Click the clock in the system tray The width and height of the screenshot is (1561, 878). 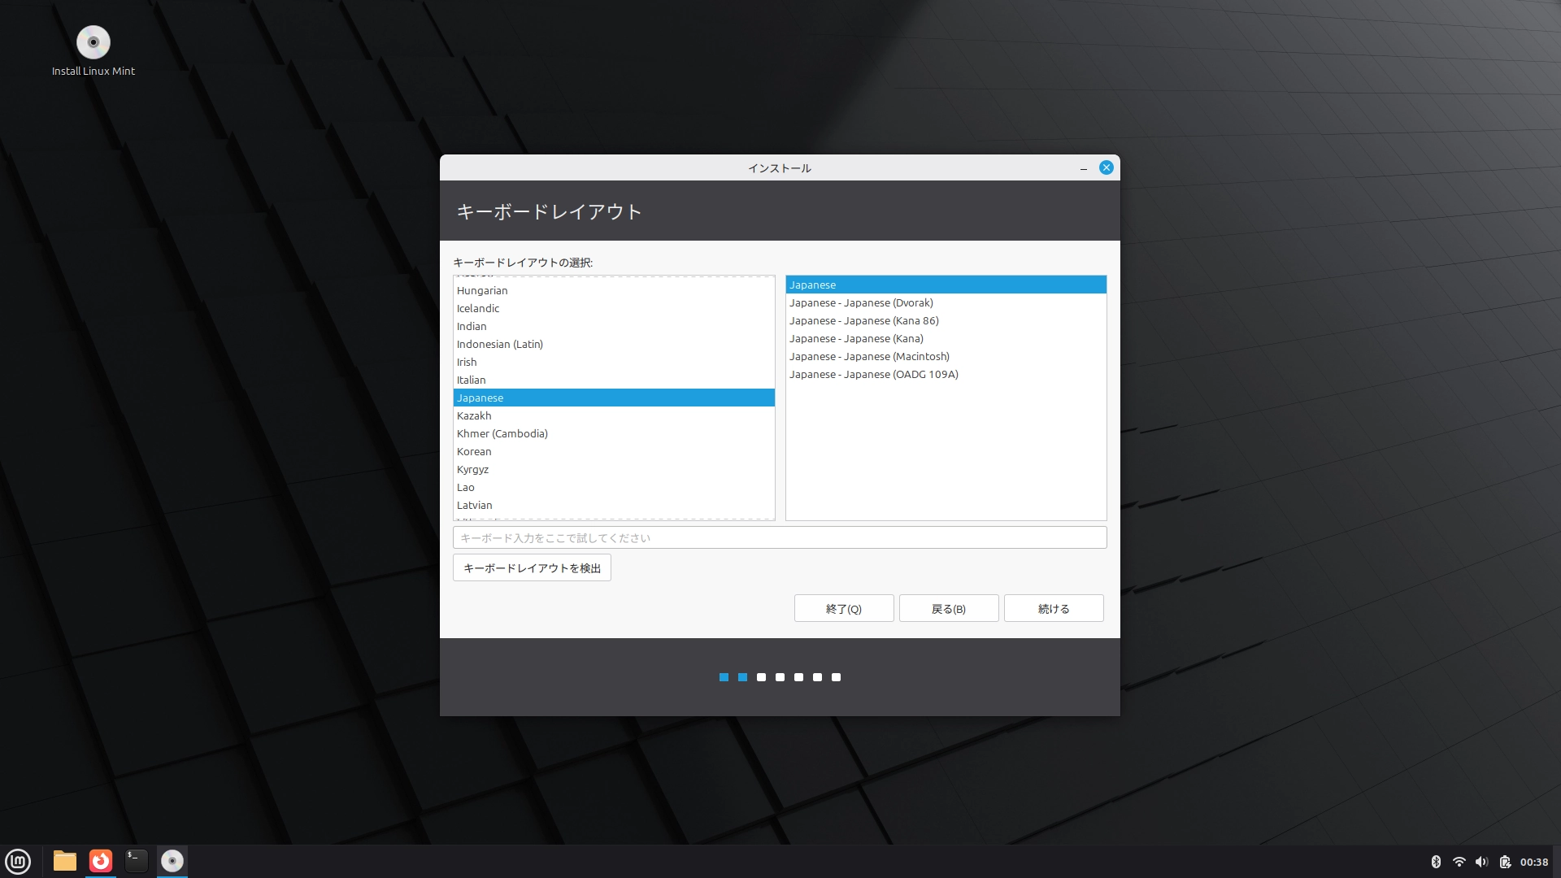pyautogui.click(x=1535, y=861)
